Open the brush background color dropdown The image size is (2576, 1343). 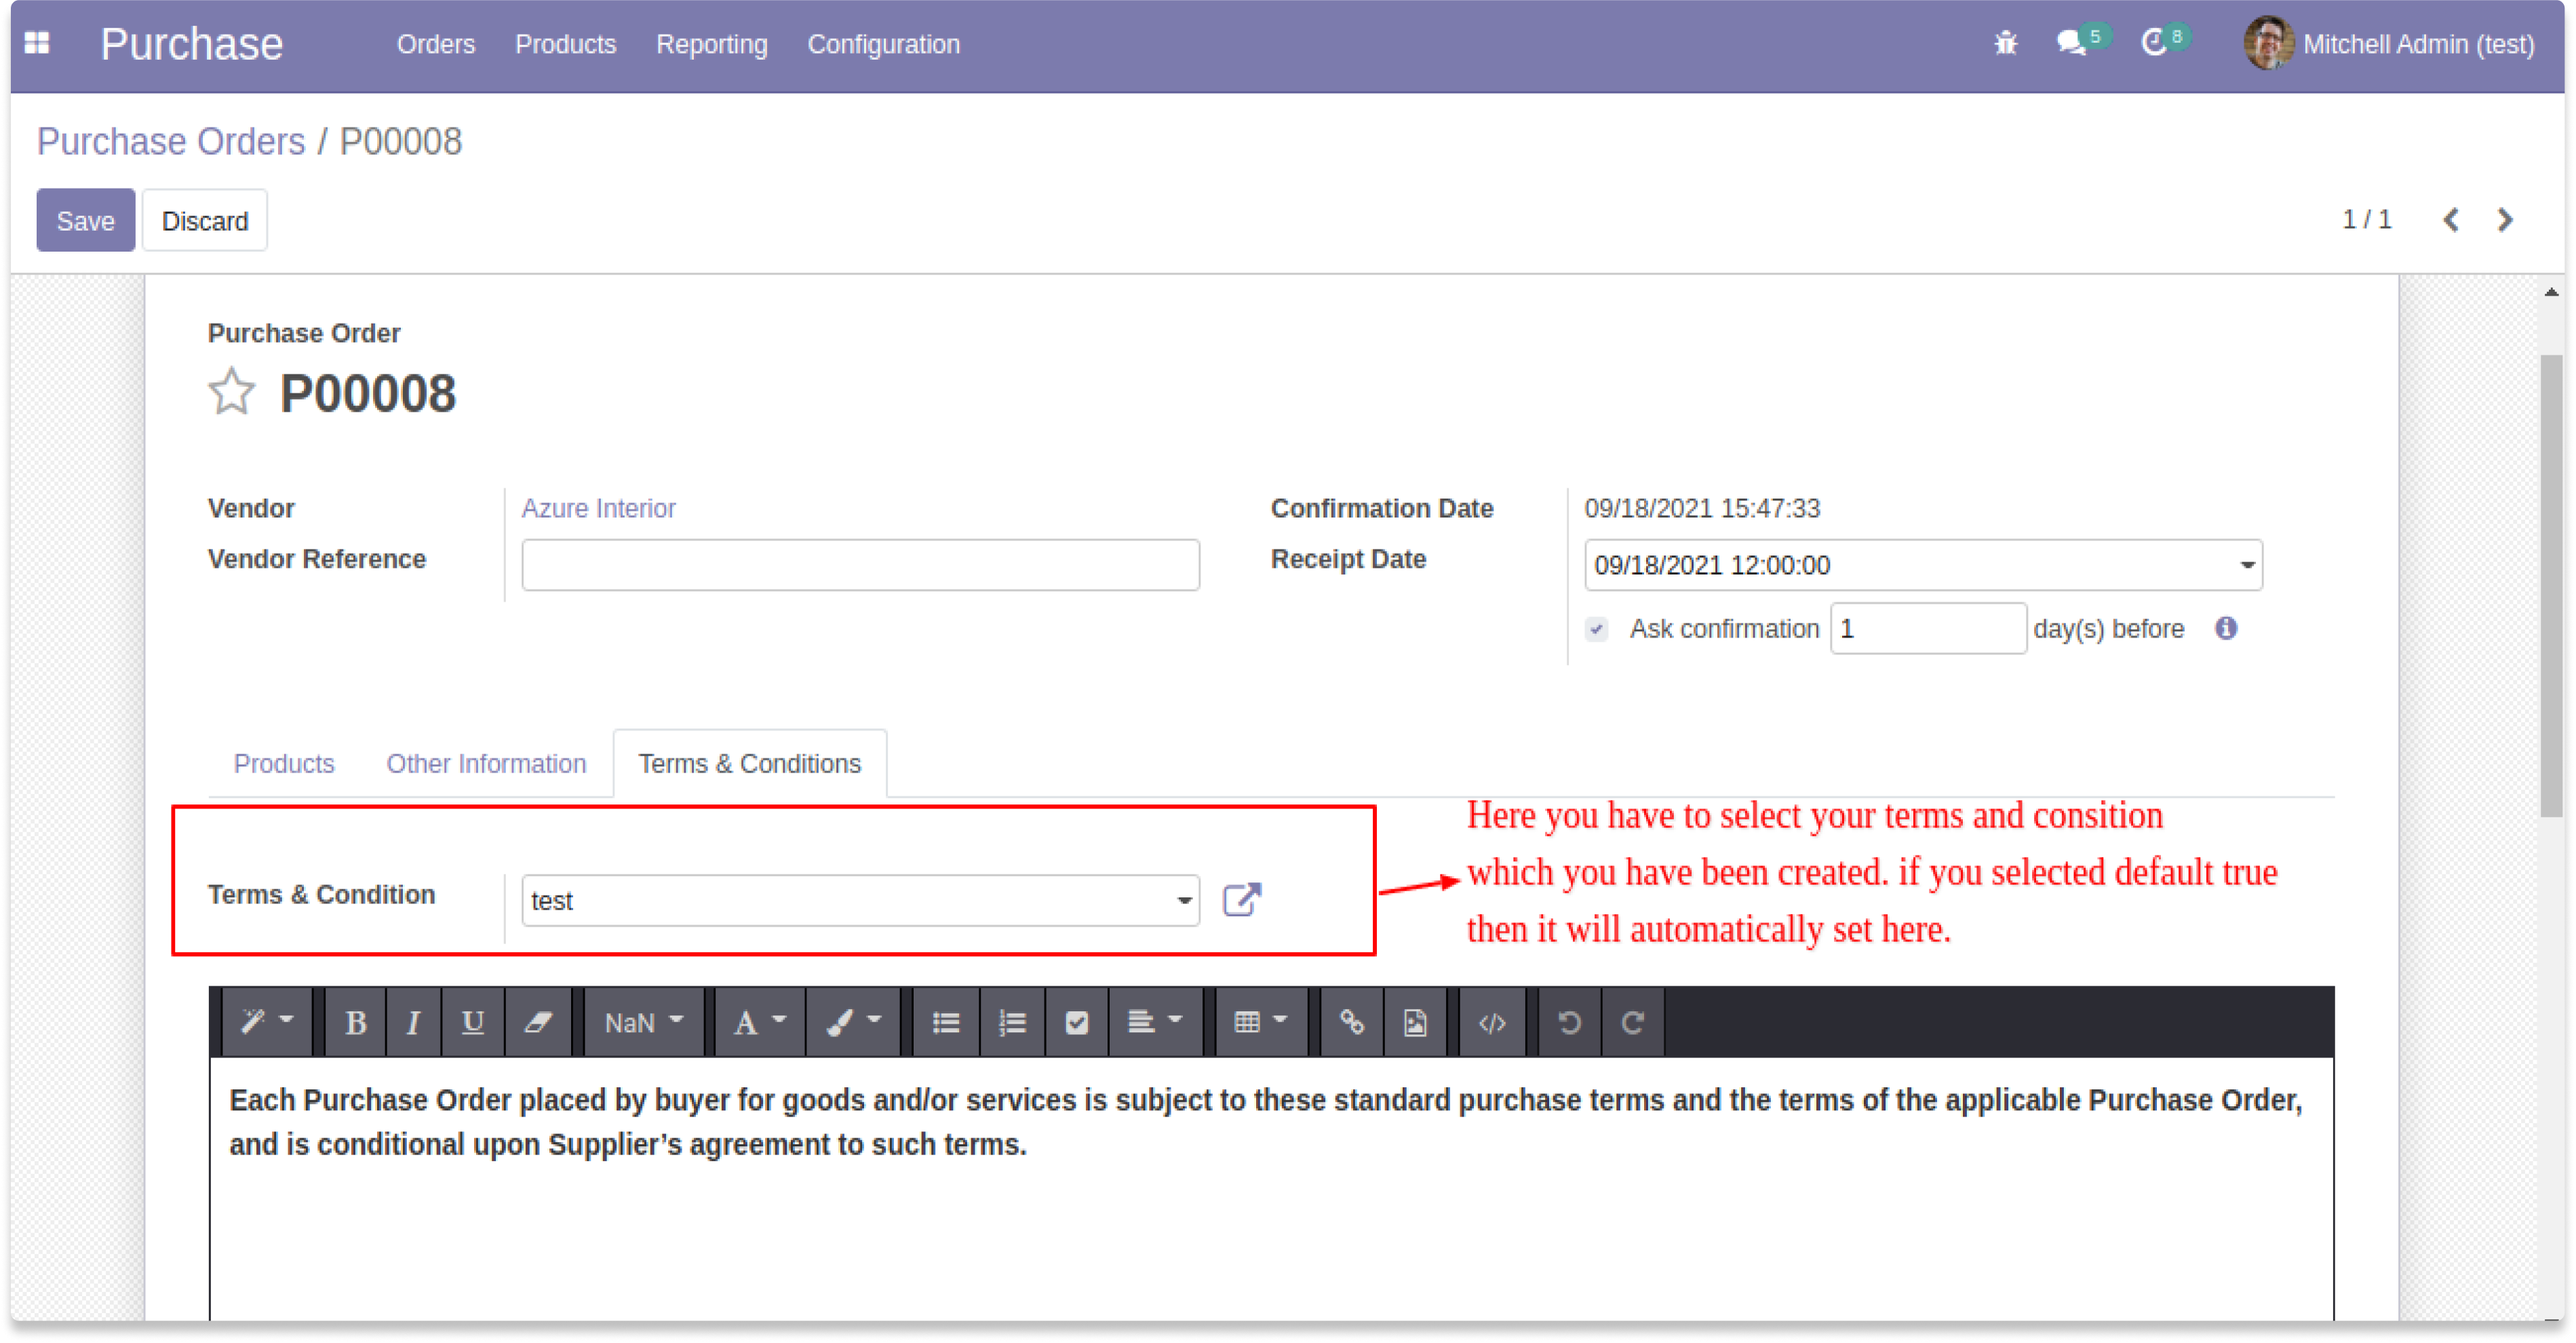point(853,1022)
